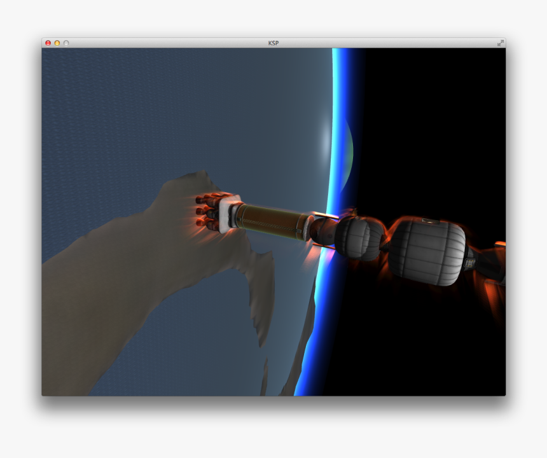This screenshot has width=547, height=458.
Task: Enter fullscreen using the title bar arrows icon
Action: 501,43
